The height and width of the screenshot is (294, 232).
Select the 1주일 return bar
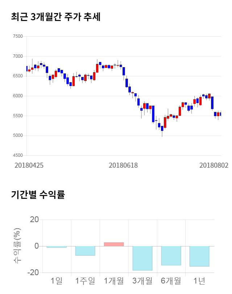(85, 251)
